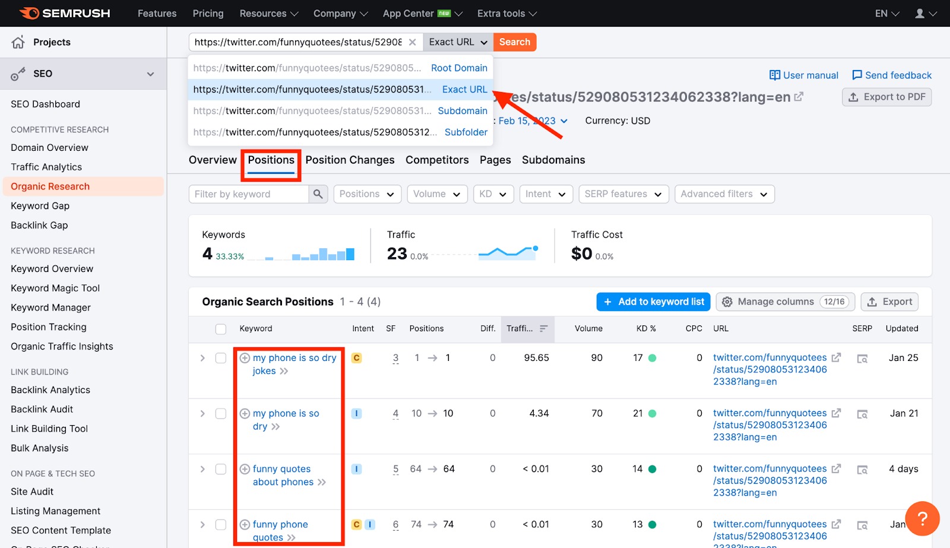Expand the 'funny phone quotes' row
950x548 pixels.
click(202, 525)
